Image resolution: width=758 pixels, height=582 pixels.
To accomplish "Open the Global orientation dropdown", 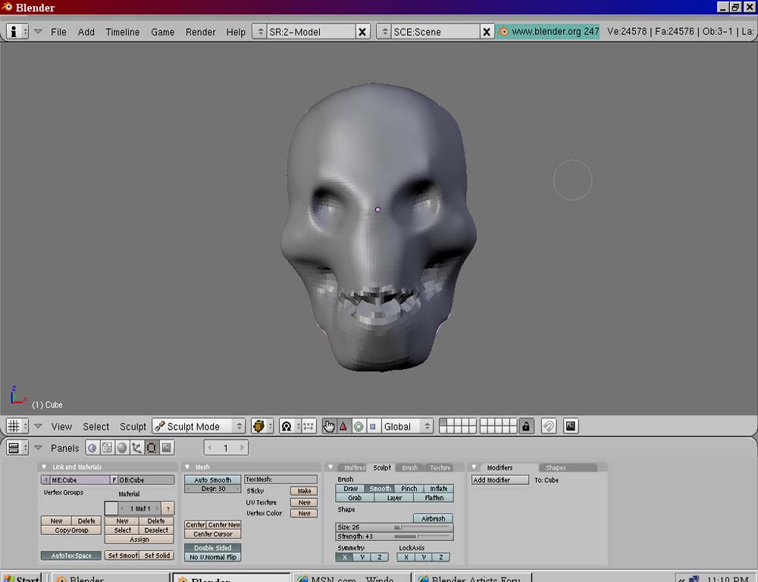I will (x=407, y=427).
